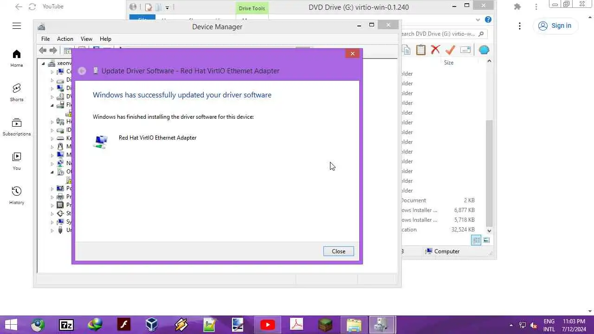Sort by the Size column header
The height and width of the screenshot is (334, 594).
coord(449,63)
